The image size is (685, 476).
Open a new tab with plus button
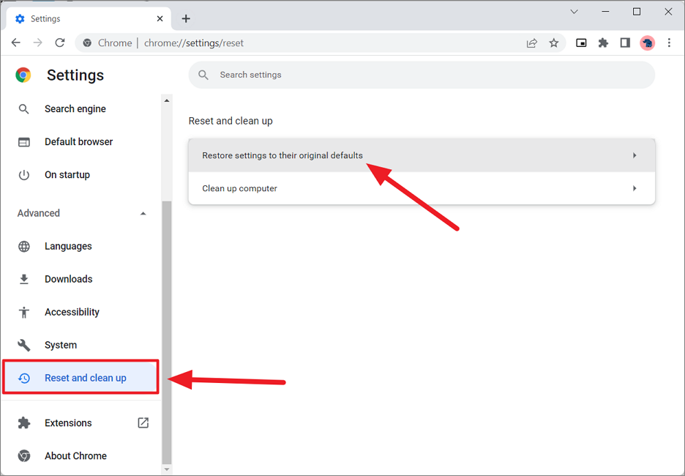(x=186, y=18)
